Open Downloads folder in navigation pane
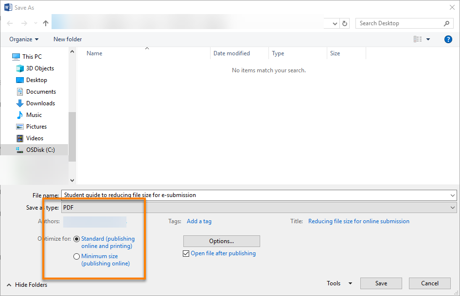Image resolution: width=460 pixels, height=296 pixels. pos(40,103)
